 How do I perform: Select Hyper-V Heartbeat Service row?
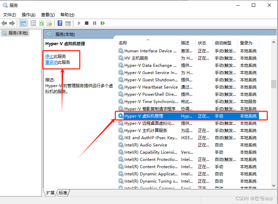coord(188,87)
